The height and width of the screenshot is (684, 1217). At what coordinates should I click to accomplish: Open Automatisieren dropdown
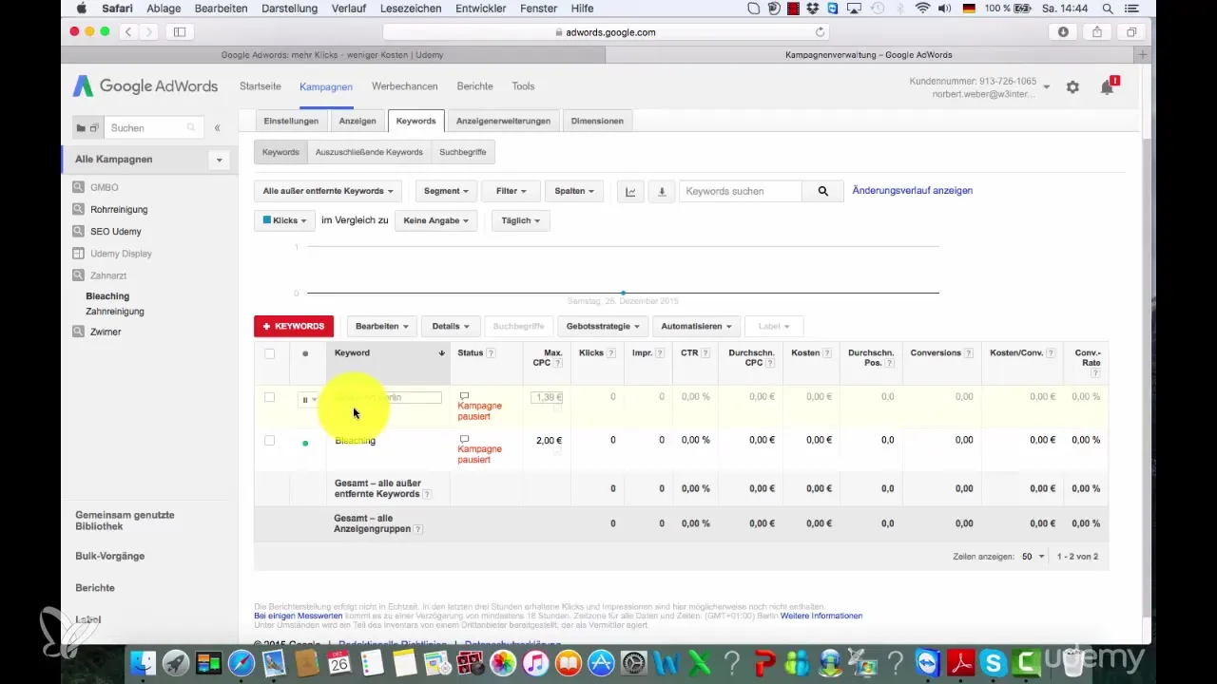coord(696,326)
